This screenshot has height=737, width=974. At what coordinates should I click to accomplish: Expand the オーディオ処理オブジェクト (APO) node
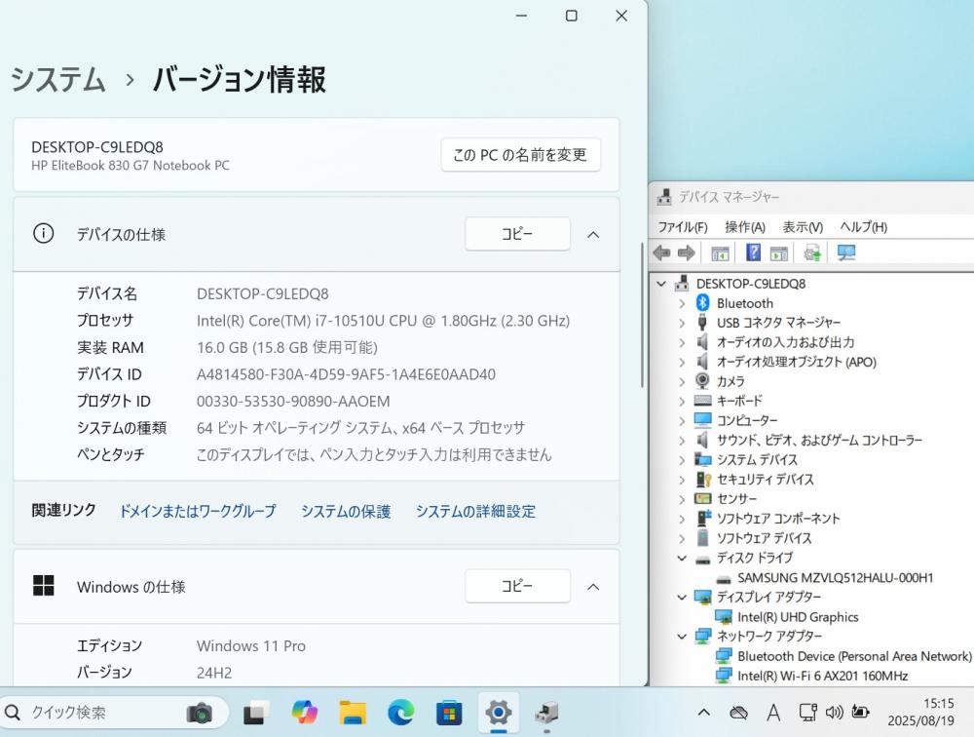tap(682, 362)
